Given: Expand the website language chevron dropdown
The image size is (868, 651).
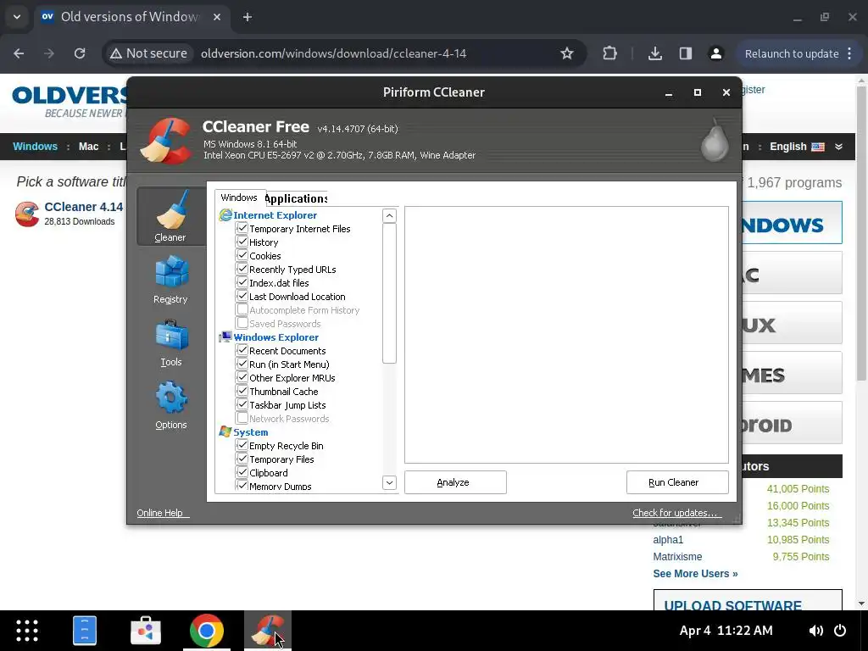Looking at the screenshot, I should (838, 147).
